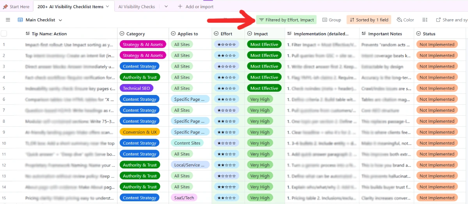Image resolution: width=468 pixels, height=204 pixels.
Task: Click the Specific Page tag in row 6
Action: (190, 99)
